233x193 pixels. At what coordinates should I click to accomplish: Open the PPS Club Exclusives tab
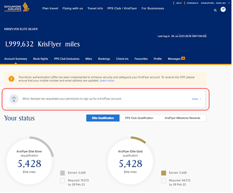67,59
